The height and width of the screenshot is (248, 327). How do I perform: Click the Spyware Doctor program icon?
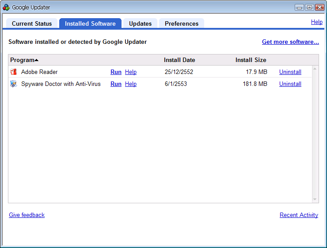[14, 84]
